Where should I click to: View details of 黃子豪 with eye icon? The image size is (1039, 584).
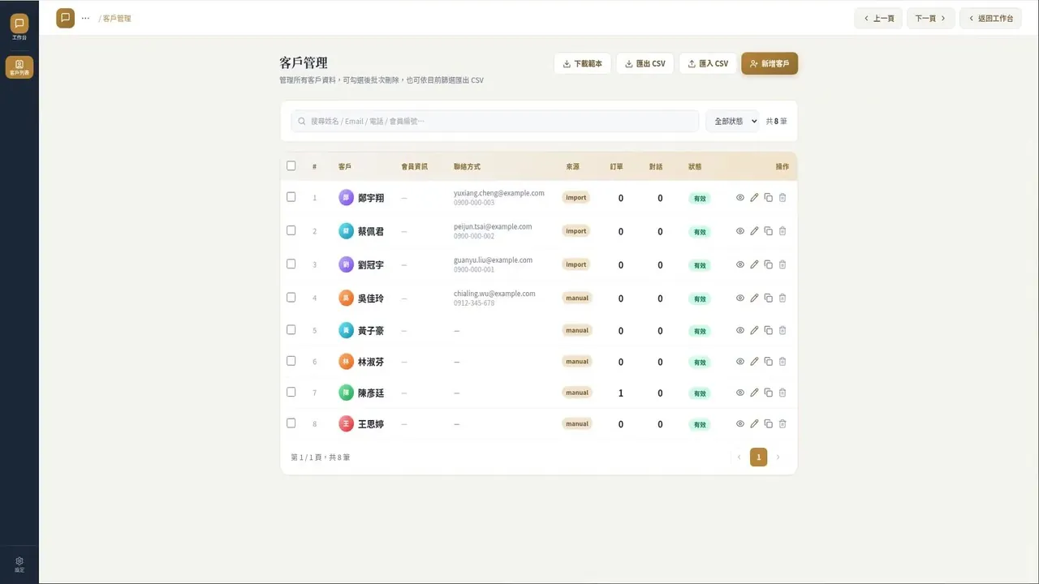pos(740,330)
